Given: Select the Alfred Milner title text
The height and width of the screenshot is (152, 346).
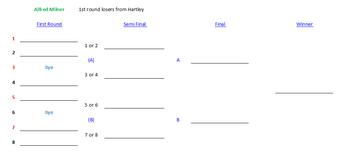Looking at the screenshot, I should click(49, 10).
